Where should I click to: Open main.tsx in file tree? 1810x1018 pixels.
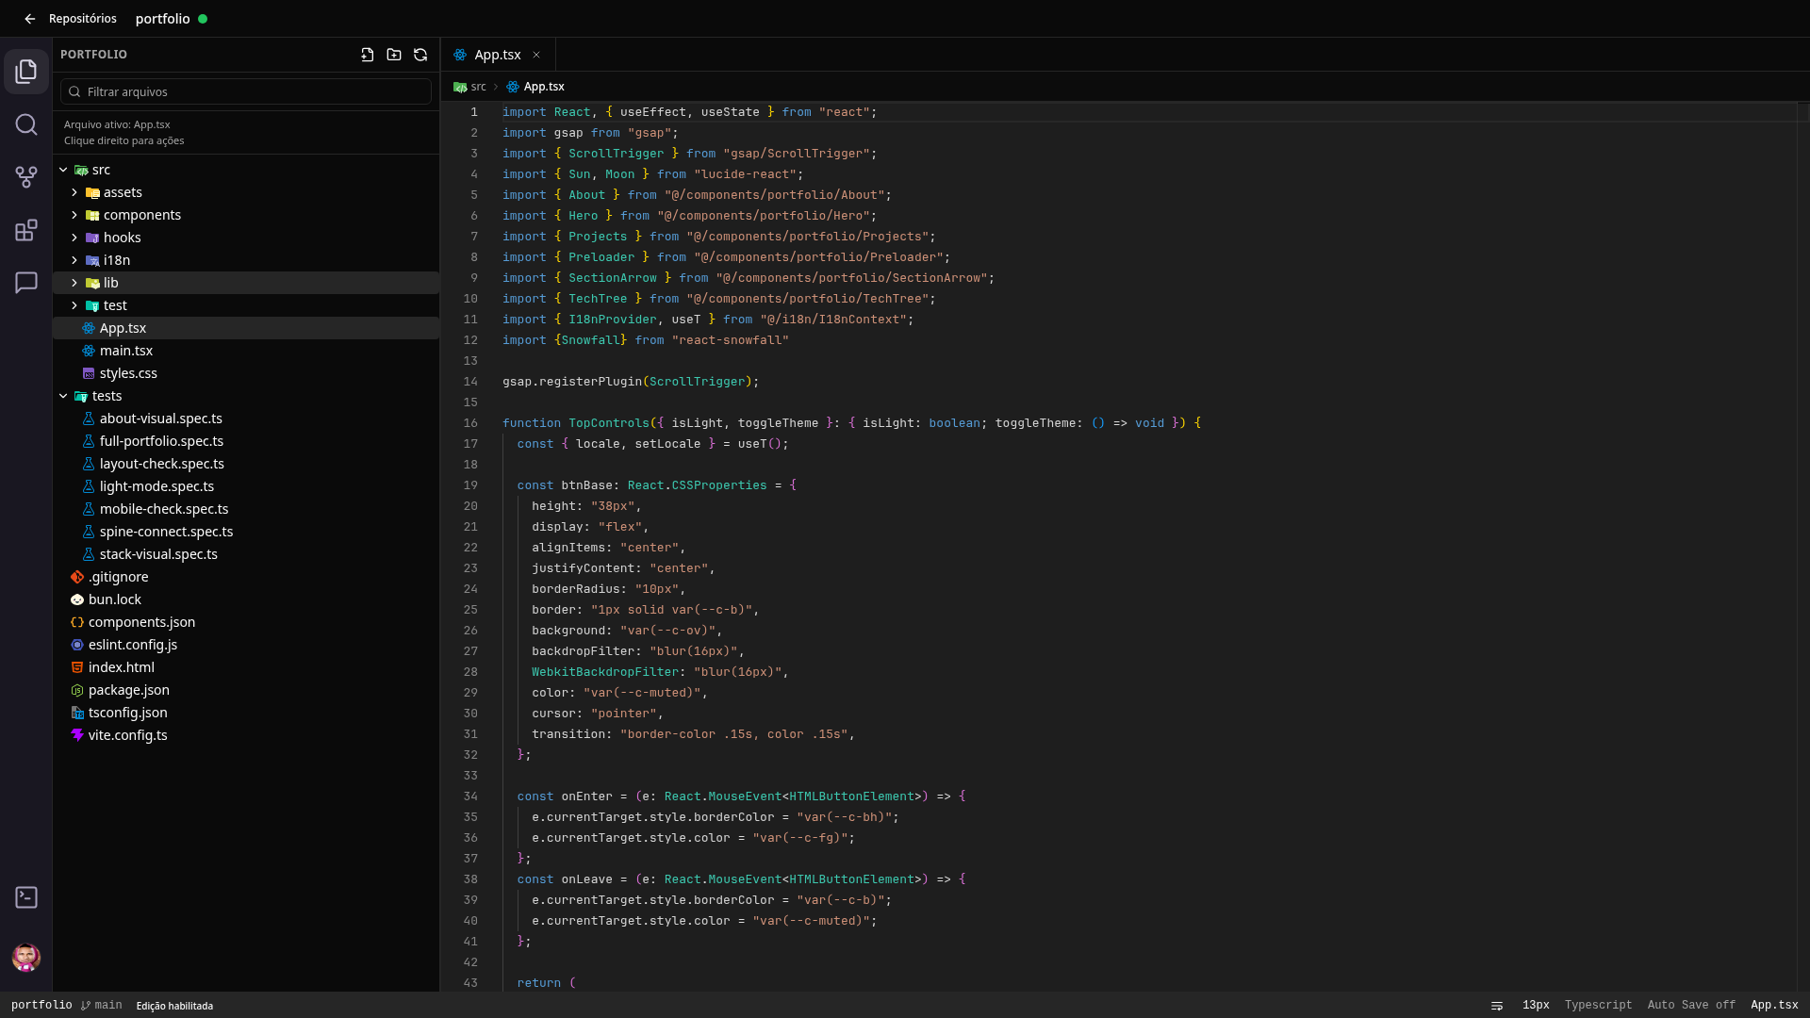pos(246,351)
